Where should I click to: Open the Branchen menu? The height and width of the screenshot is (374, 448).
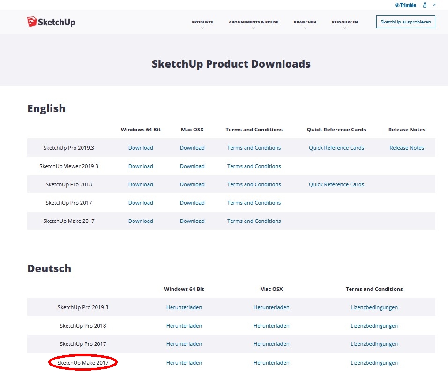[305, 22]
